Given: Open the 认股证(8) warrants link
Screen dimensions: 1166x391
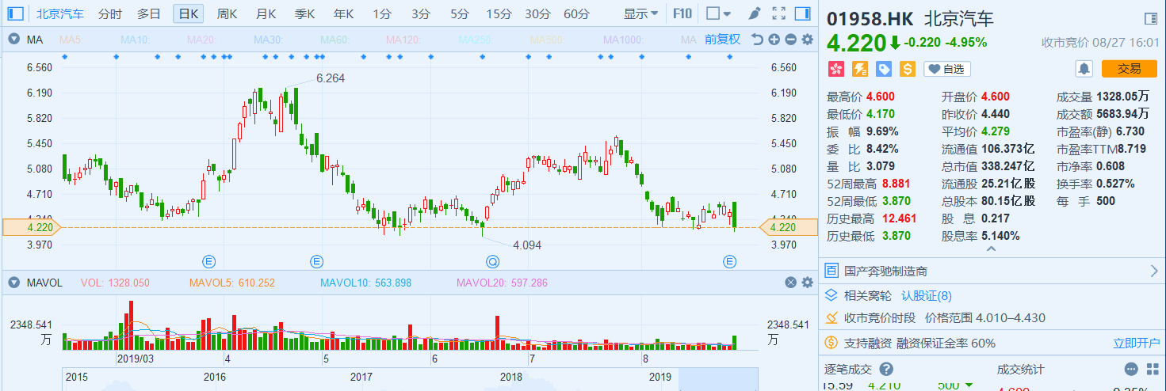Looking at the screenshot, I should click(927, 295).
